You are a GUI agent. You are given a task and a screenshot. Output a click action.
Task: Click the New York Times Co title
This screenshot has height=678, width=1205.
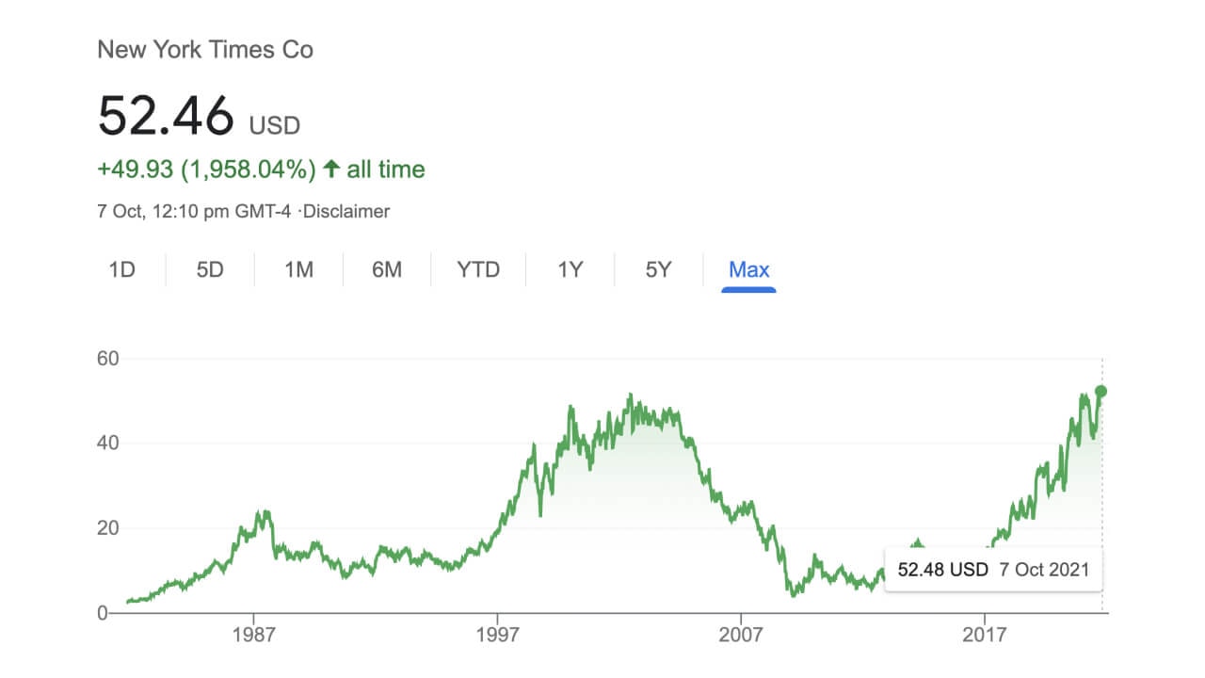205,50
